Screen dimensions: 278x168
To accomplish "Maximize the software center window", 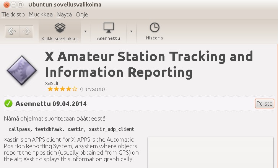I will coord(21,5).
